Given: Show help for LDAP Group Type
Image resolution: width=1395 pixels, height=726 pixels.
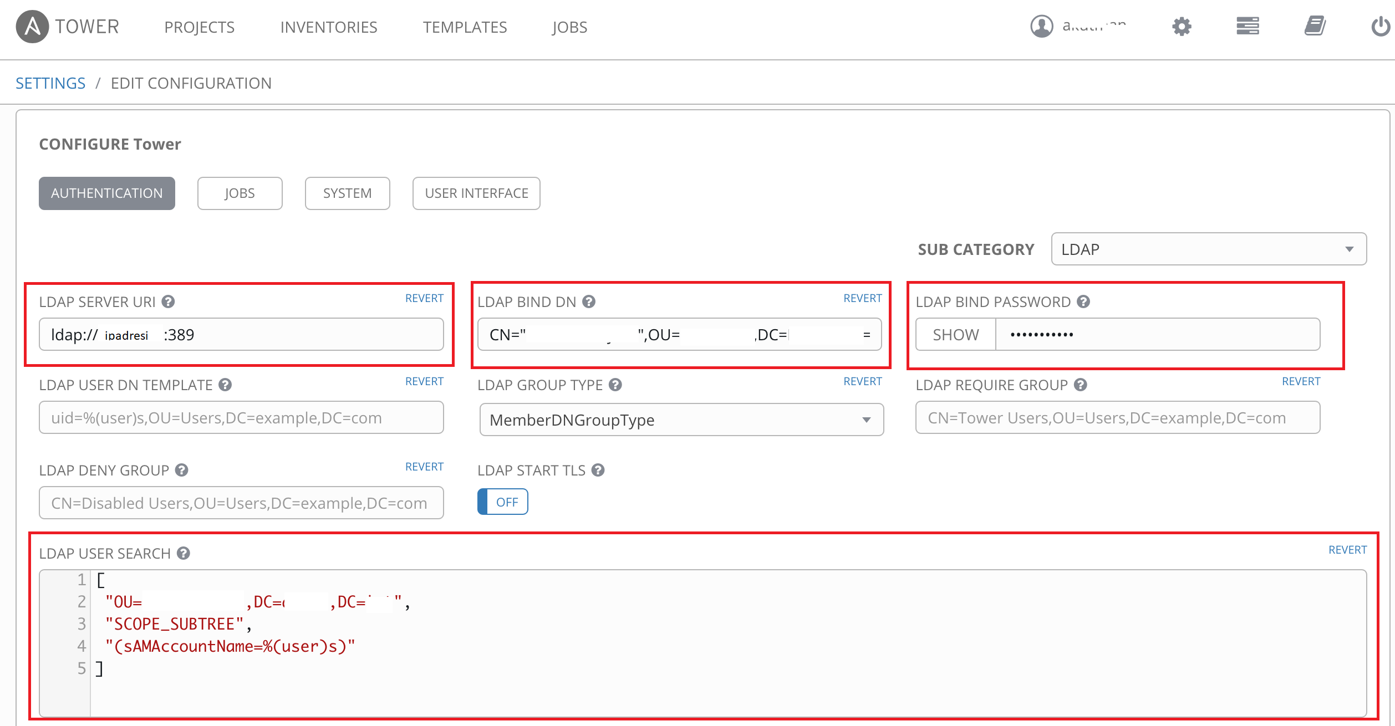Looking at the screenshot, I should tap(615, 385).
